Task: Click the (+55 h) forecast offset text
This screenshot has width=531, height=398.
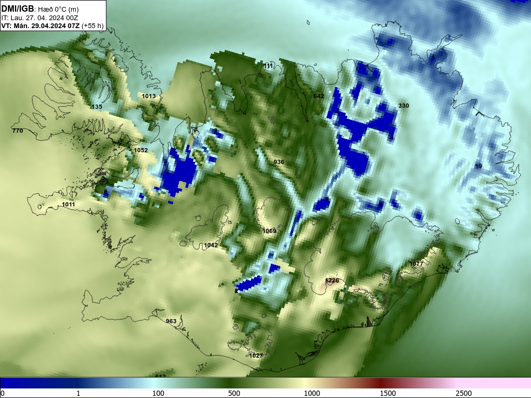Action: pos(92,26)
